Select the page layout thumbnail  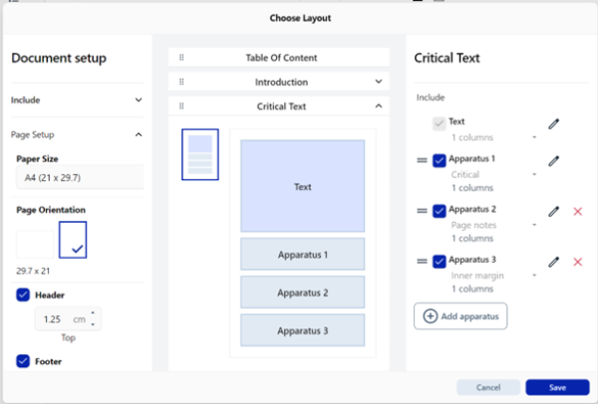[x=199, y=154]
